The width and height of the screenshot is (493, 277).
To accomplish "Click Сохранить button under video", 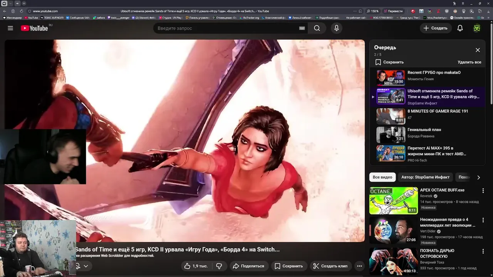I will click(289, 266).
